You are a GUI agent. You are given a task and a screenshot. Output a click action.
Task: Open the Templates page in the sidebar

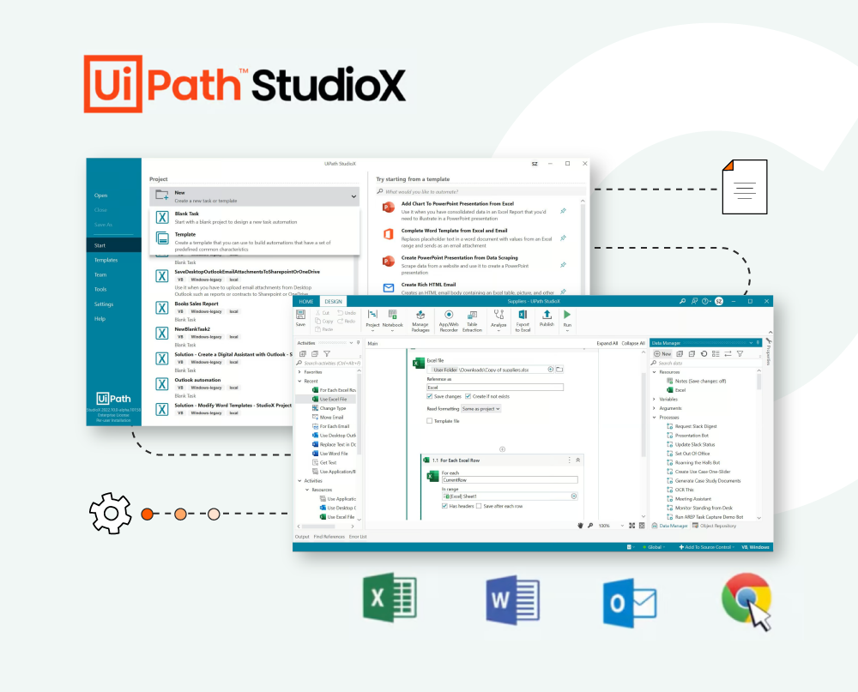click(x=106, y=260)
